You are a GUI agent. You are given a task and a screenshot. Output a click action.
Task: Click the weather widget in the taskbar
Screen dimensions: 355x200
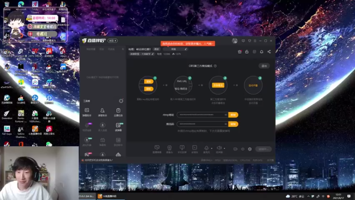[x=296, y=196]
